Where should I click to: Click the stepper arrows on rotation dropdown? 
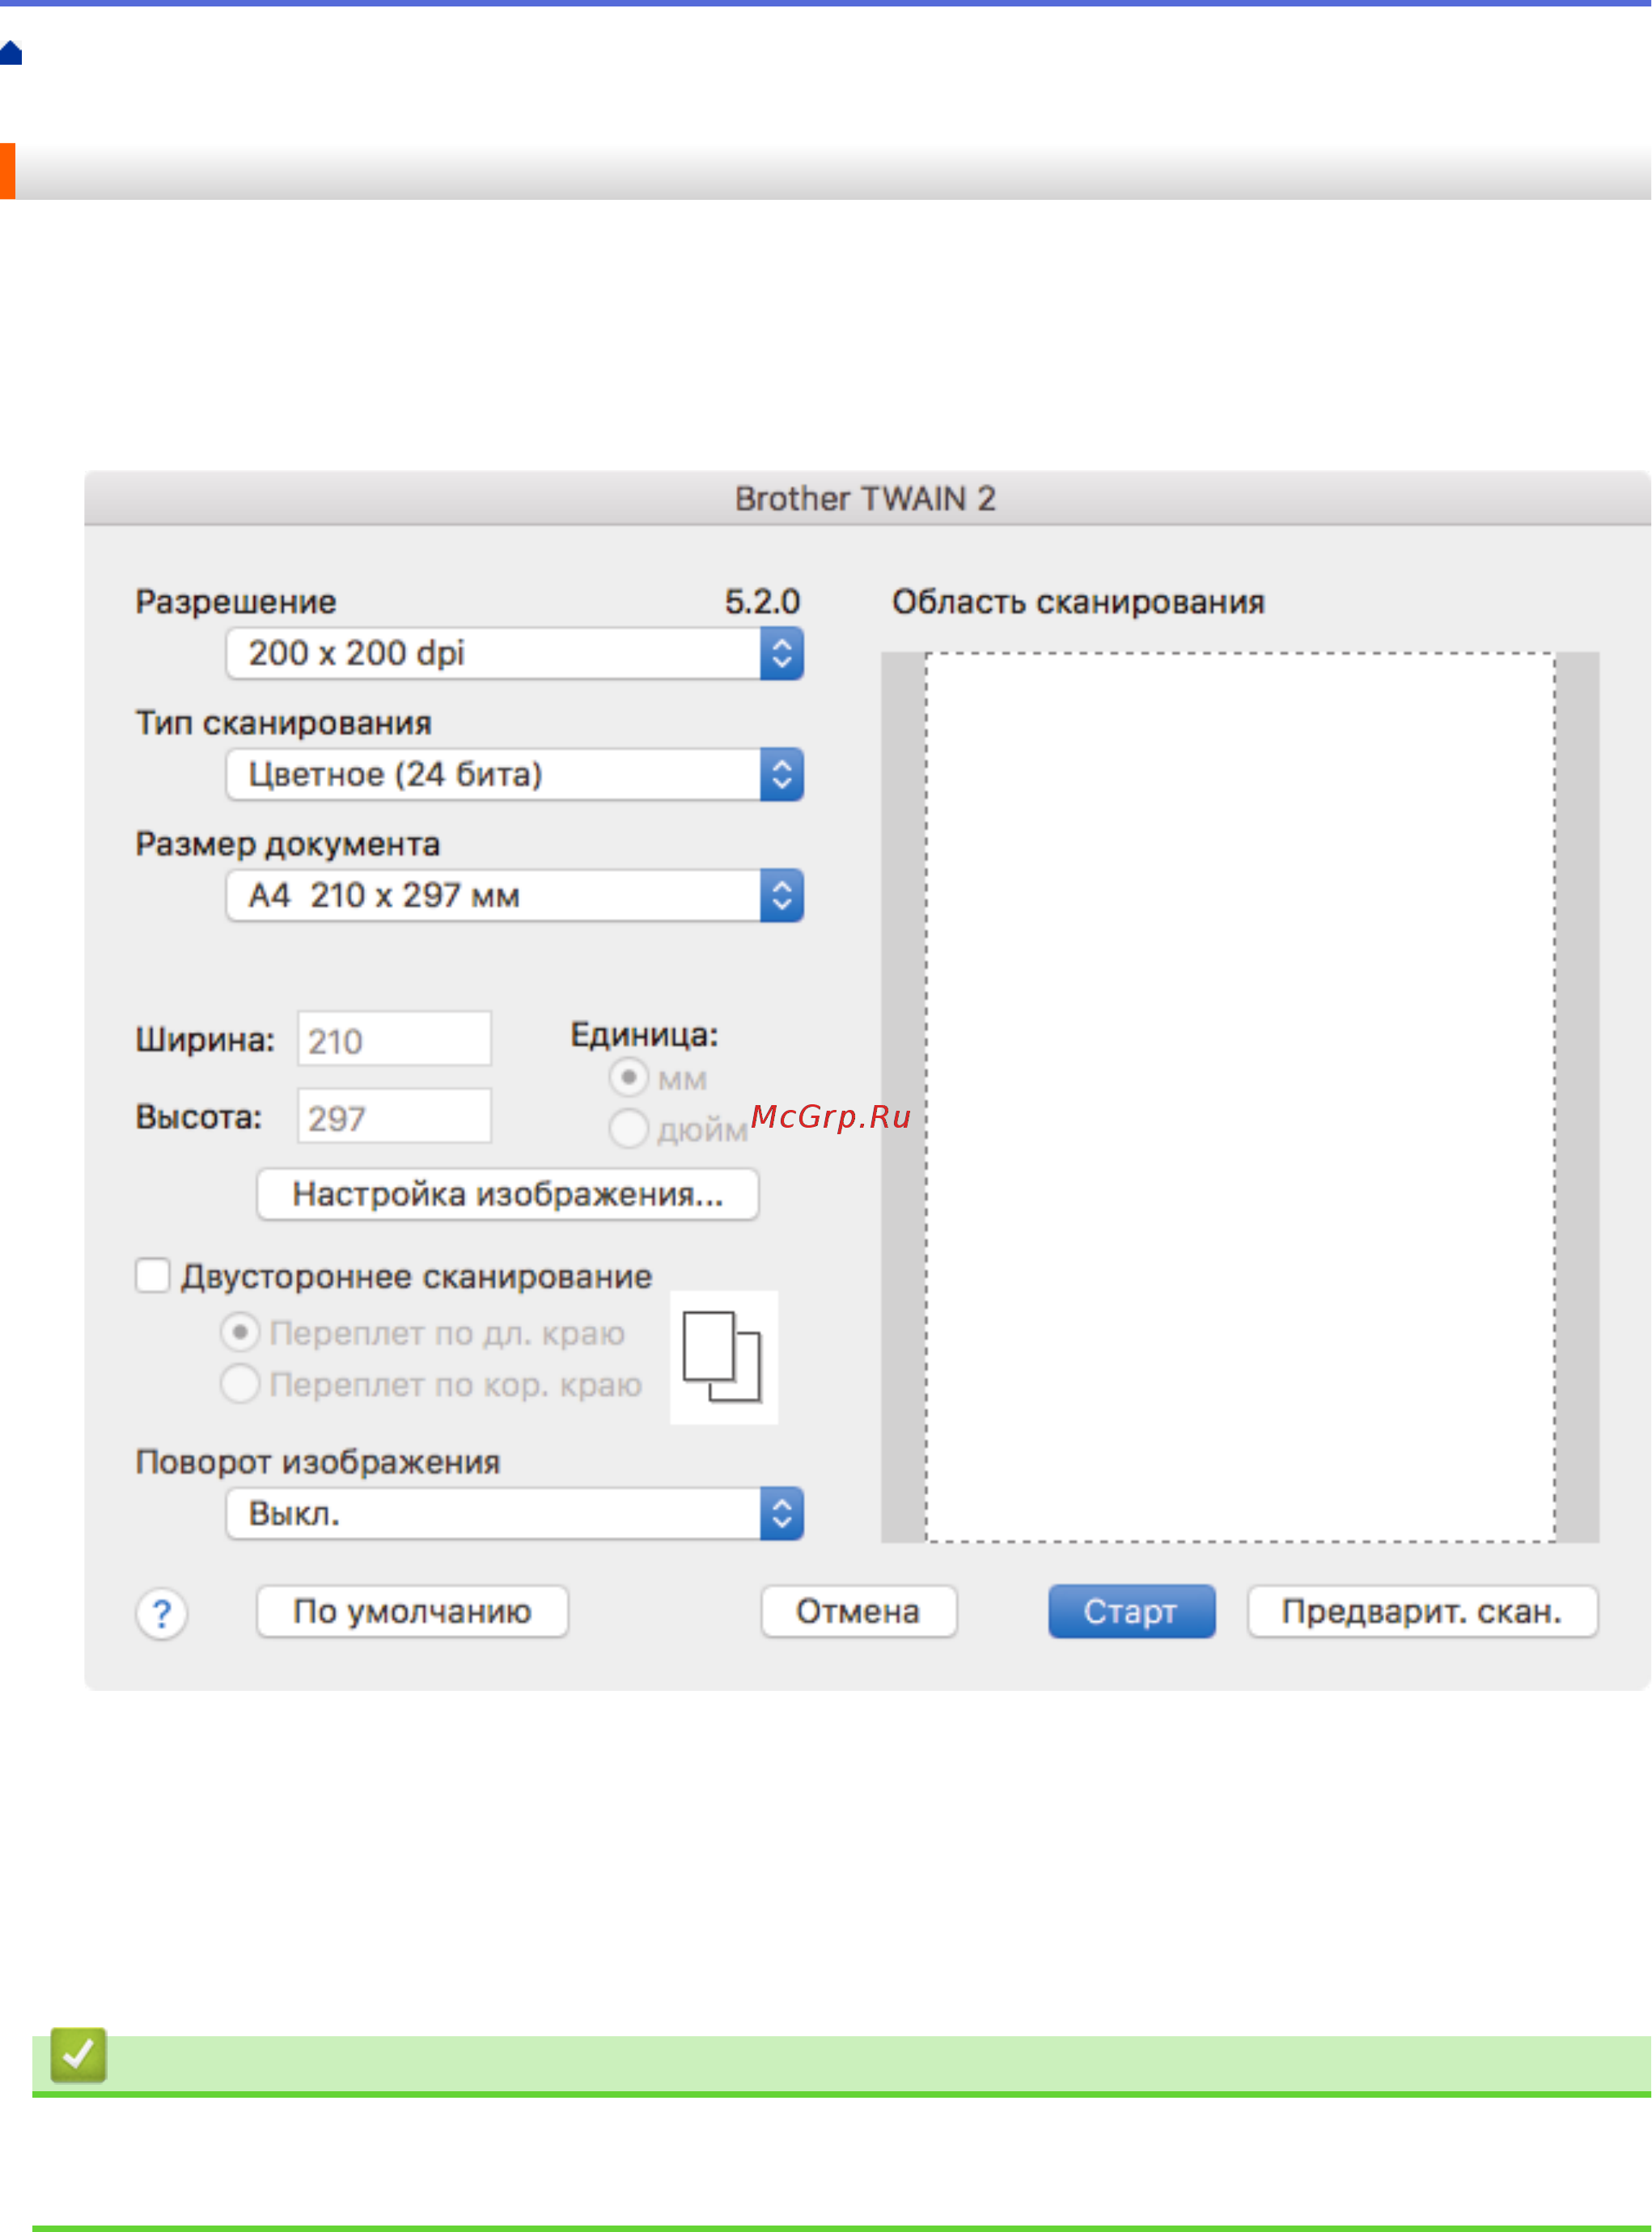click(x=782, y=1513)
